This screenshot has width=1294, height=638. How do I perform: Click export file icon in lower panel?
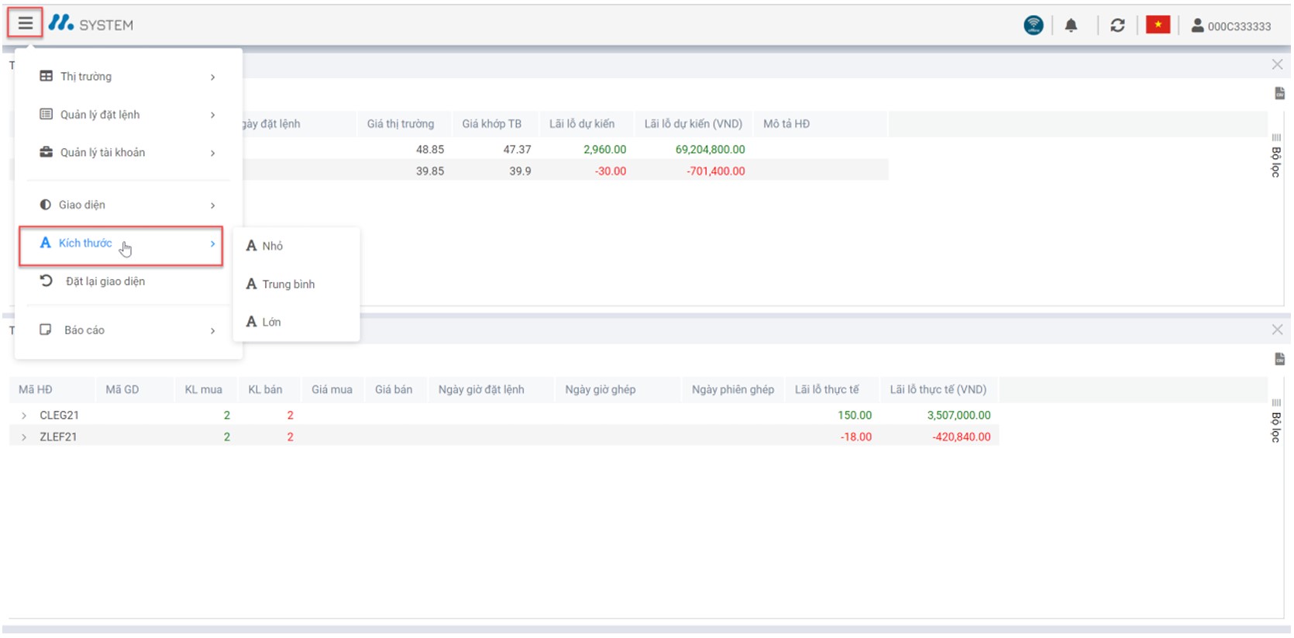pyautogui.click(x=1279, y=359)
